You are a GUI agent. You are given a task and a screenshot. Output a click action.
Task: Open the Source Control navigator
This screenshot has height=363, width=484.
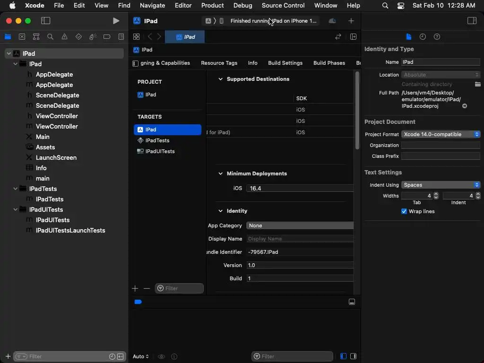(22, 37)
